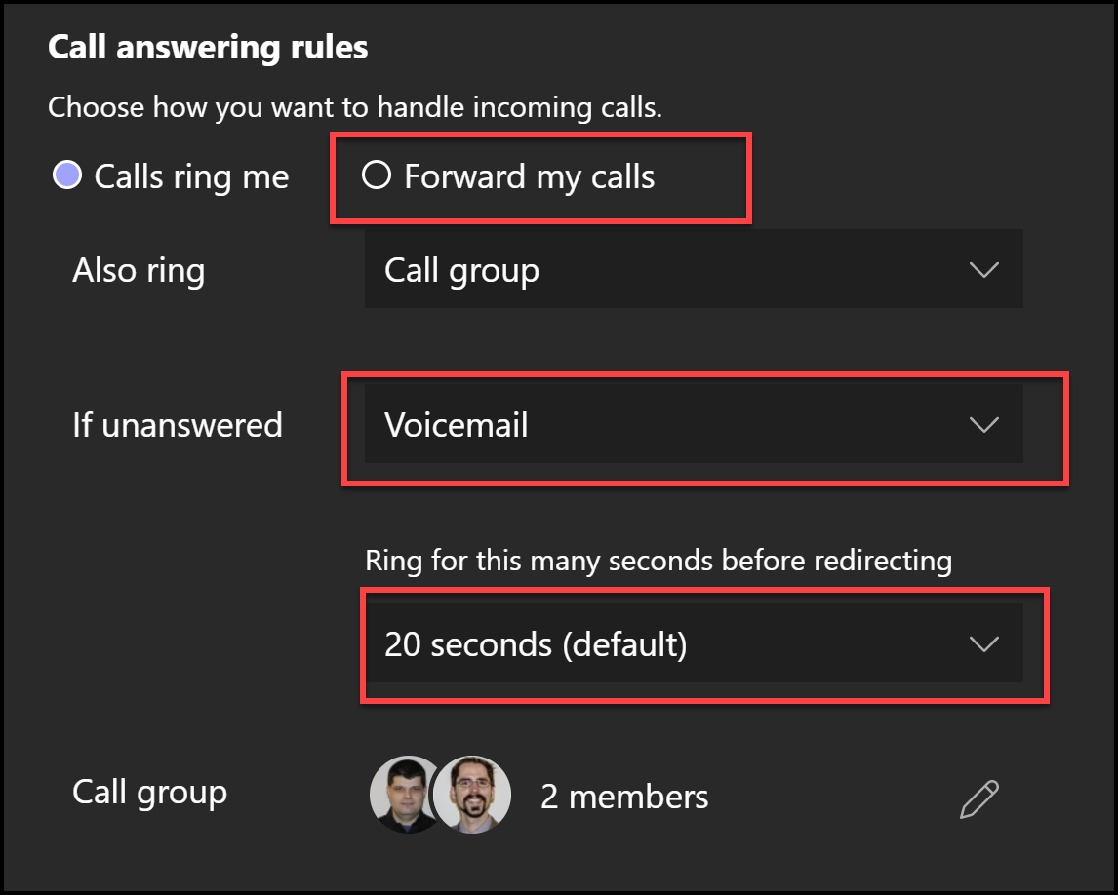Click the chevron on the Voicemail dropdown
The width and height of the screenshot is (1118, 895).
pyautogui.click(x=984, y=425)
